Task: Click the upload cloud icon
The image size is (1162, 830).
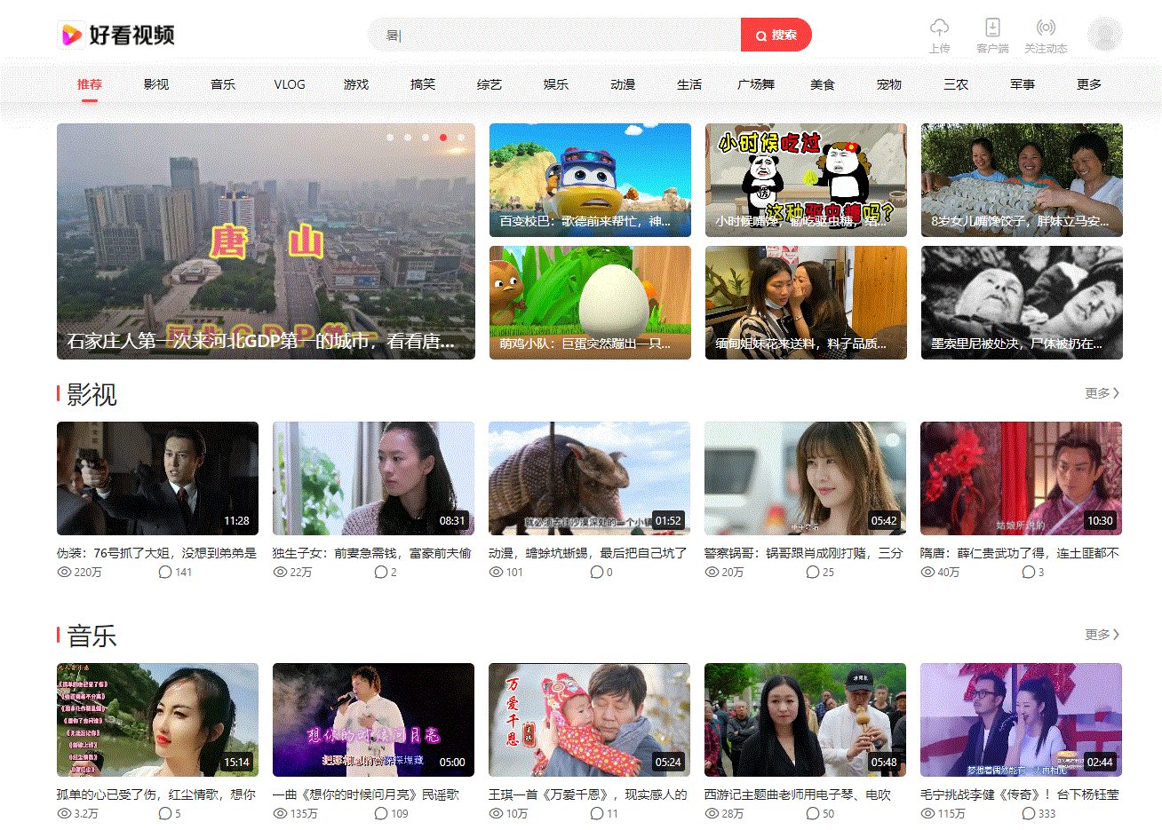Action: (939, 28)
